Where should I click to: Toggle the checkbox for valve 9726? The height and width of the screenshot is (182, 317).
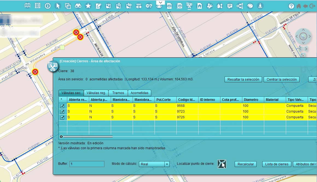(62, 118)
